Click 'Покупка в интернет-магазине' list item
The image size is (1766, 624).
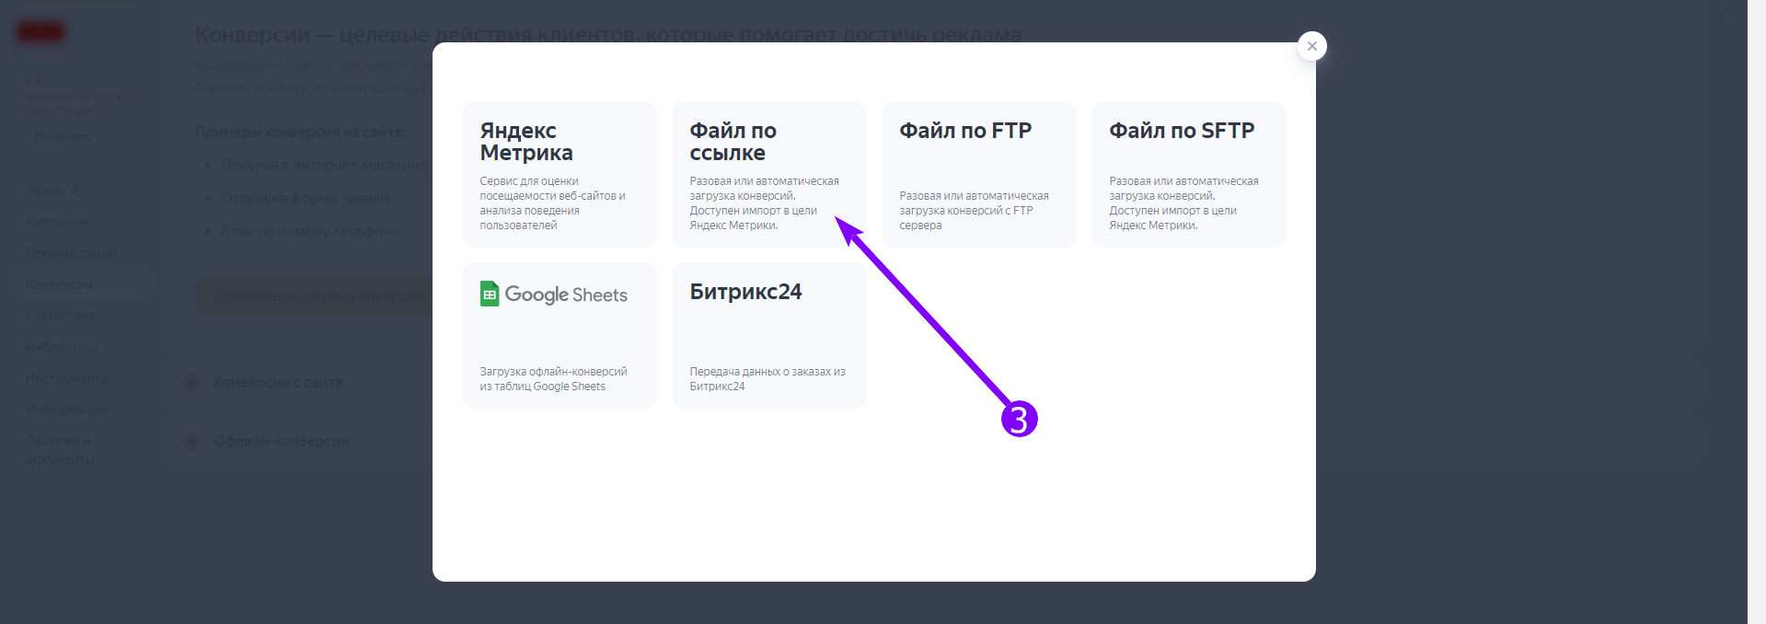pos(324,166)
